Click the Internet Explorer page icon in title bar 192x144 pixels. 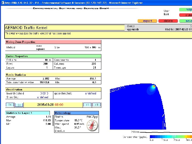(x=3, y=3)
